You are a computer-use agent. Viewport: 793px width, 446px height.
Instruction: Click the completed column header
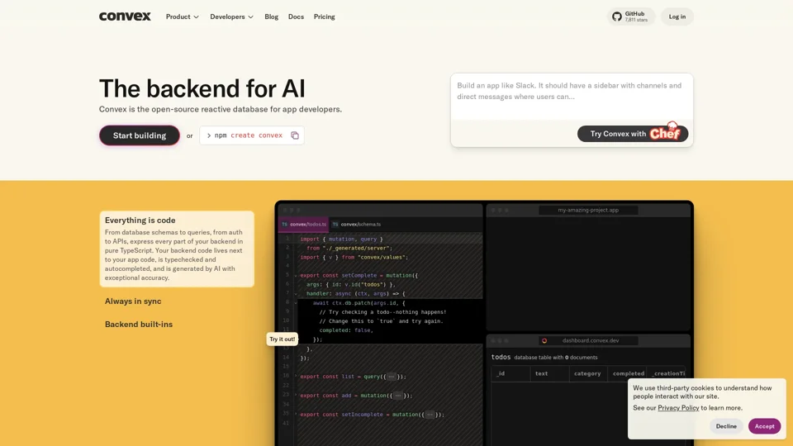pyautogui.click(x=629, y=373)
